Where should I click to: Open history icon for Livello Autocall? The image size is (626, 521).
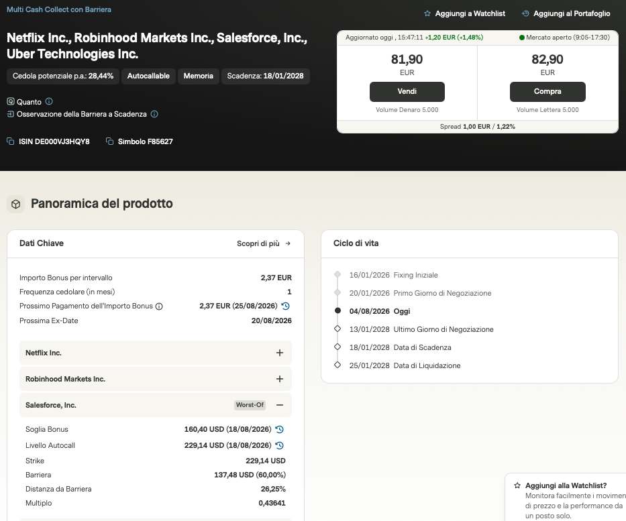click(280, 445)
